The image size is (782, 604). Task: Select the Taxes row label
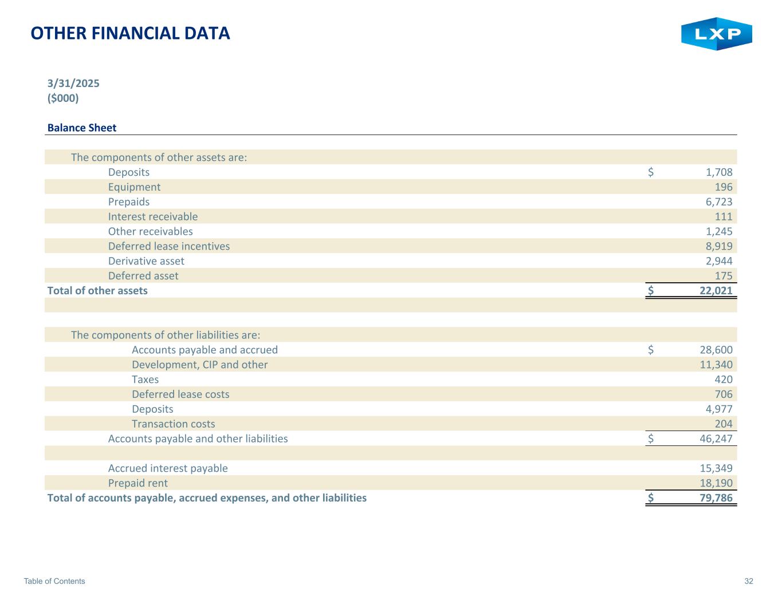[145, 380]
